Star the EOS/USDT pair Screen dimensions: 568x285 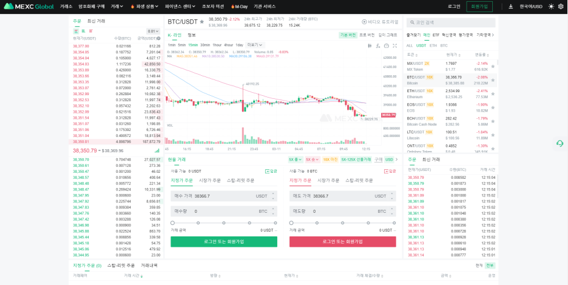click(x=493, y=107)
